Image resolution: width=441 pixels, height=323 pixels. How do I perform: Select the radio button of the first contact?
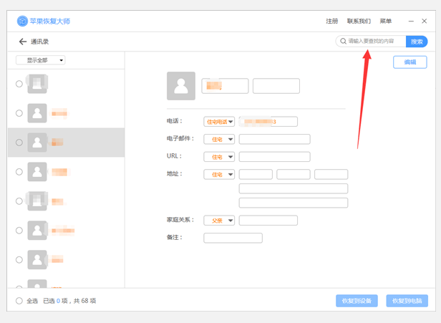pos(19,84)
